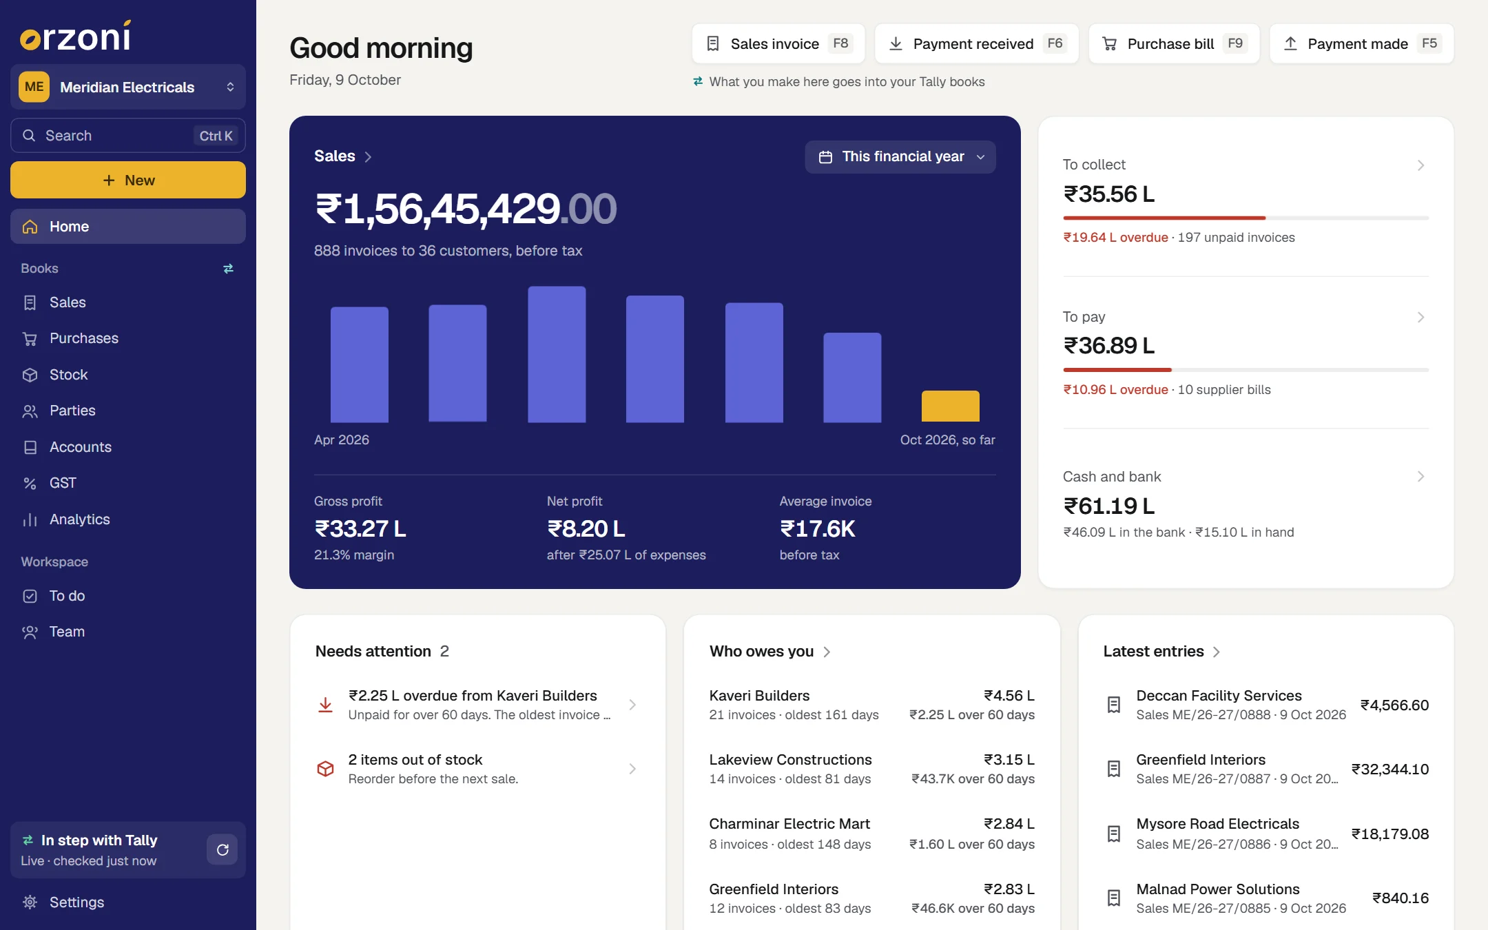Click the receipt icon next to Mysore Road Electricals

pos(1114,834)
